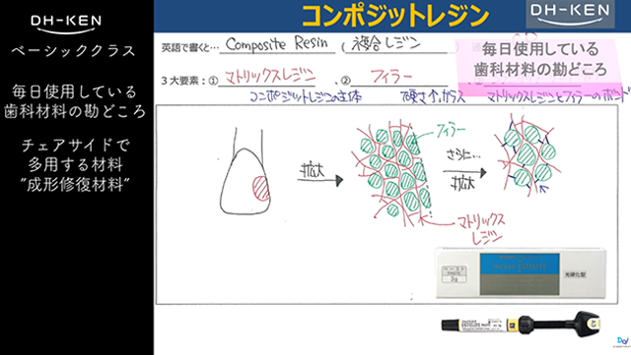The image size is (631, 355).
Task: Click the ベーシッククラス text in sidebar
Action: [73, 51]
